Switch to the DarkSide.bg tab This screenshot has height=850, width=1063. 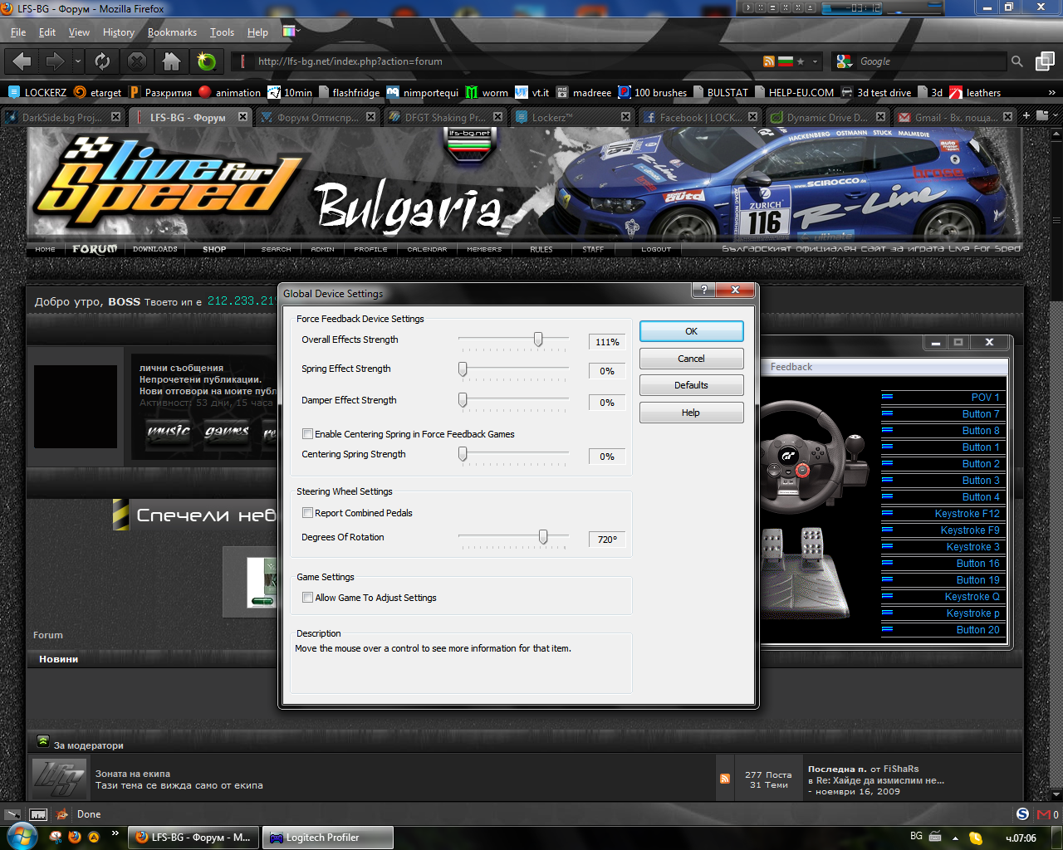coord(63,117)
